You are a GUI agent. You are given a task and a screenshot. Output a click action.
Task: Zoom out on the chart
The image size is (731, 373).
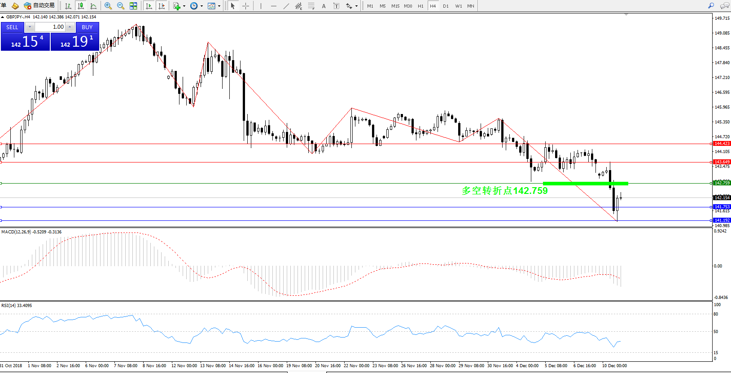[121, 6]
